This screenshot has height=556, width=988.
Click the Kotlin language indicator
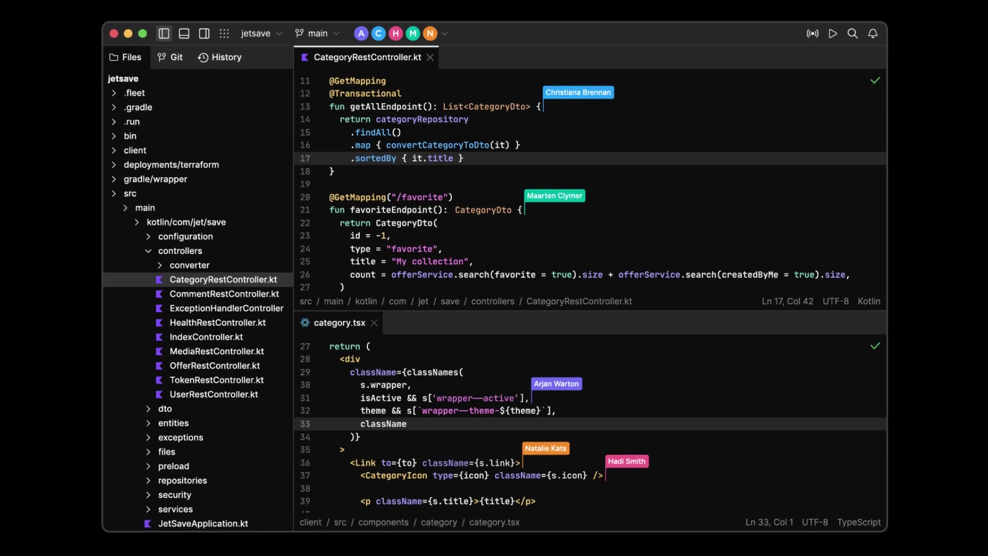tap(869, 301)
